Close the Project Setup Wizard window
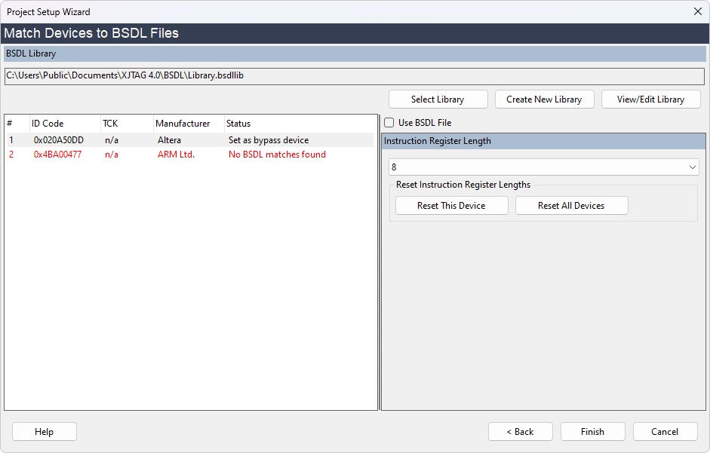Viewport: 710px width, 453px height. [696, 11]
